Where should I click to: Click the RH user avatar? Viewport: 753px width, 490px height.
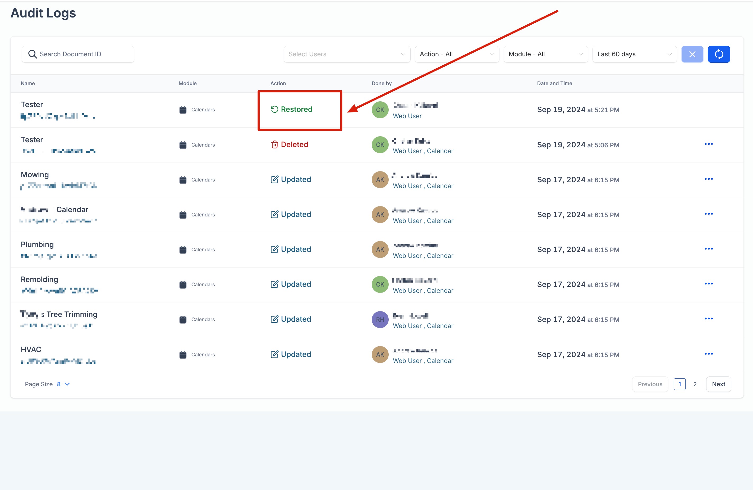click(x=380, y=319)
